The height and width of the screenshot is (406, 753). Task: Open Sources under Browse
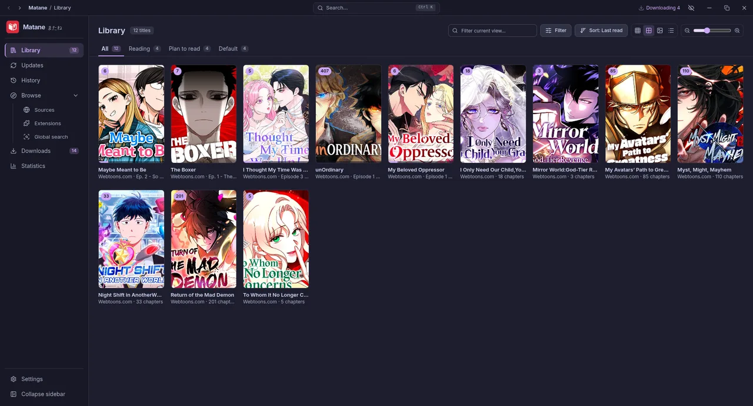click(50, 110)
